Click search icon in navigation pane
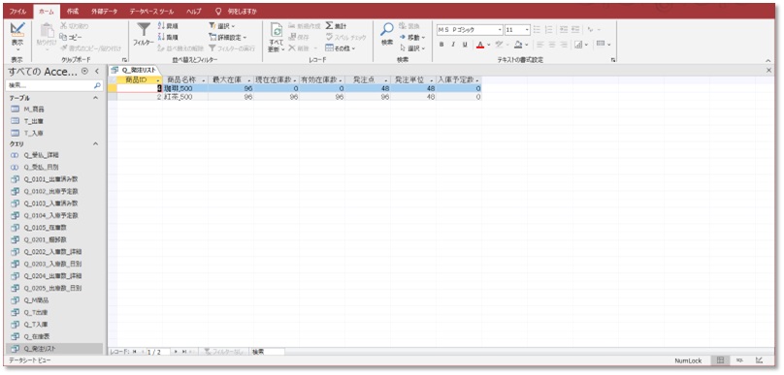The width and height of the screenshot is (784, 375). [97, 86]
